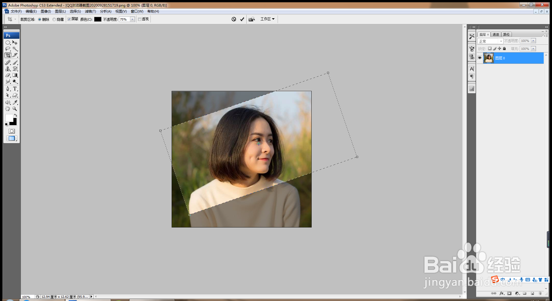Switch to the 通道 channels tab
The width and height of the screenshot is (552, 301).
click(496, 34)
